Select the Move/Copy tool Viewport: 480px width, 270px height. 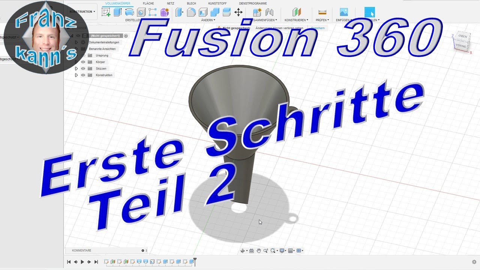click(x=238, y=12)
